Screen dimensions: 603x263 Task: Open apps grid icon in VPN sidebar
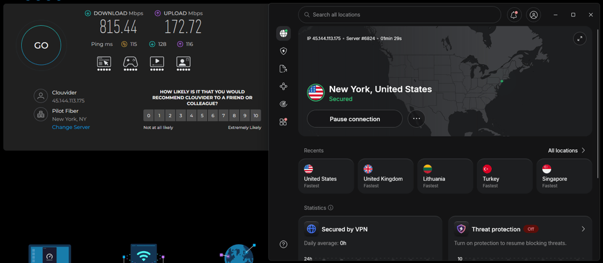(283, 122)
